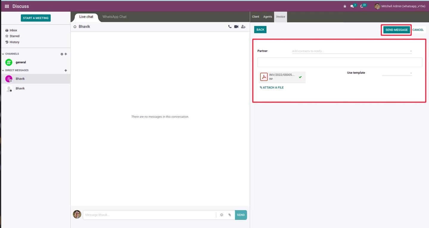
Task: Click the Bhavik name in chat header
Action: 84,27
